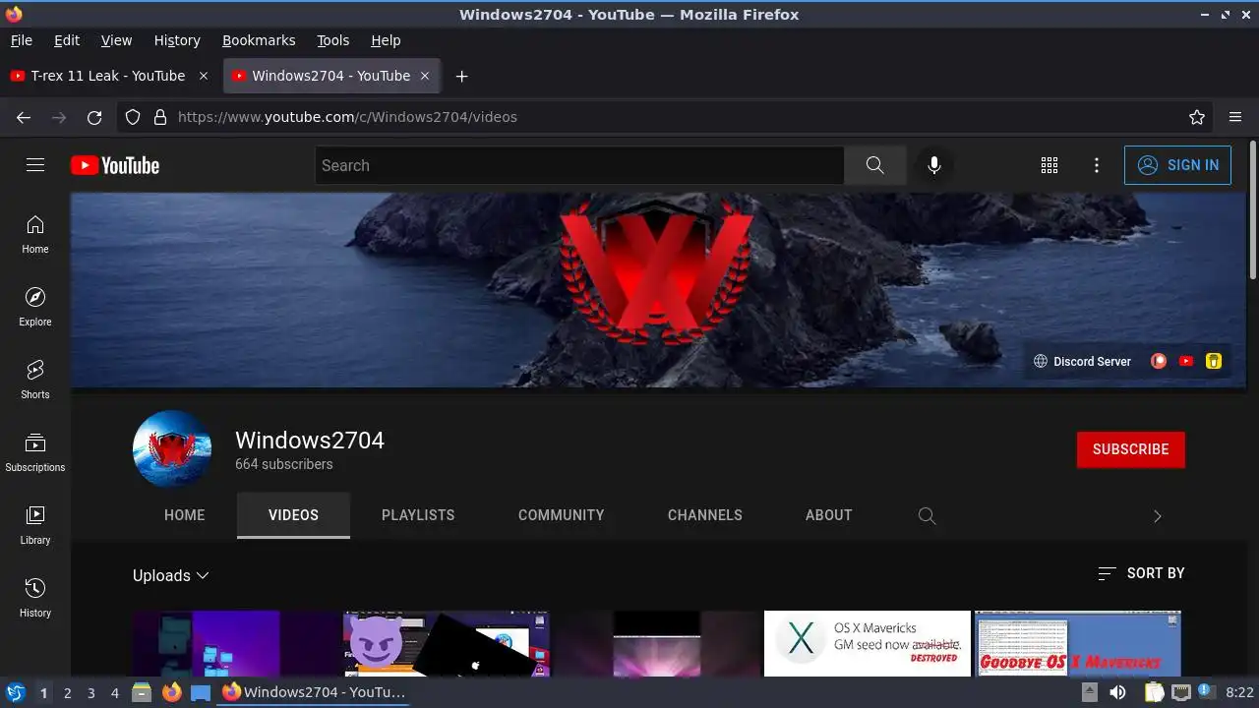Click the YouTube logo
1259x708 pixels.
pos(115,165)
